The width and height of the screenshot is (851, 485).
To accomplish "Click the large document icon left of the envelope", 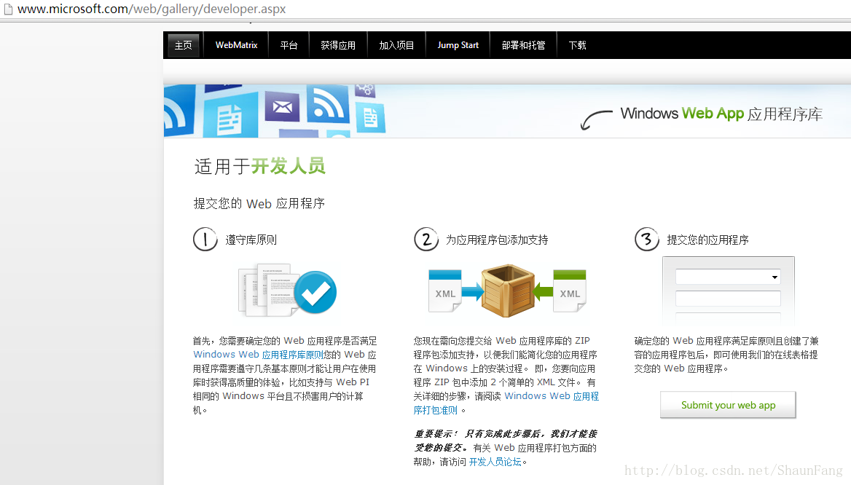I will [x=230, y=117].
